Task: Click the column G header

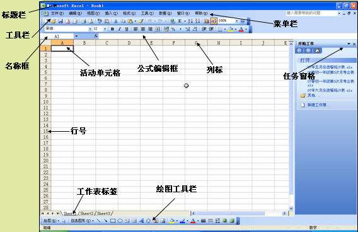Action: point(196,43)
